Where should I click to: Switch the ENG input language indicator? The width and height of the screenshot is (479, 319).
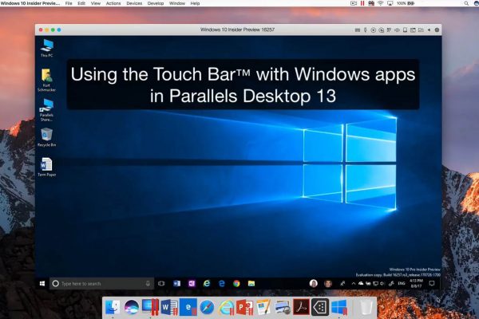(402, 284)
